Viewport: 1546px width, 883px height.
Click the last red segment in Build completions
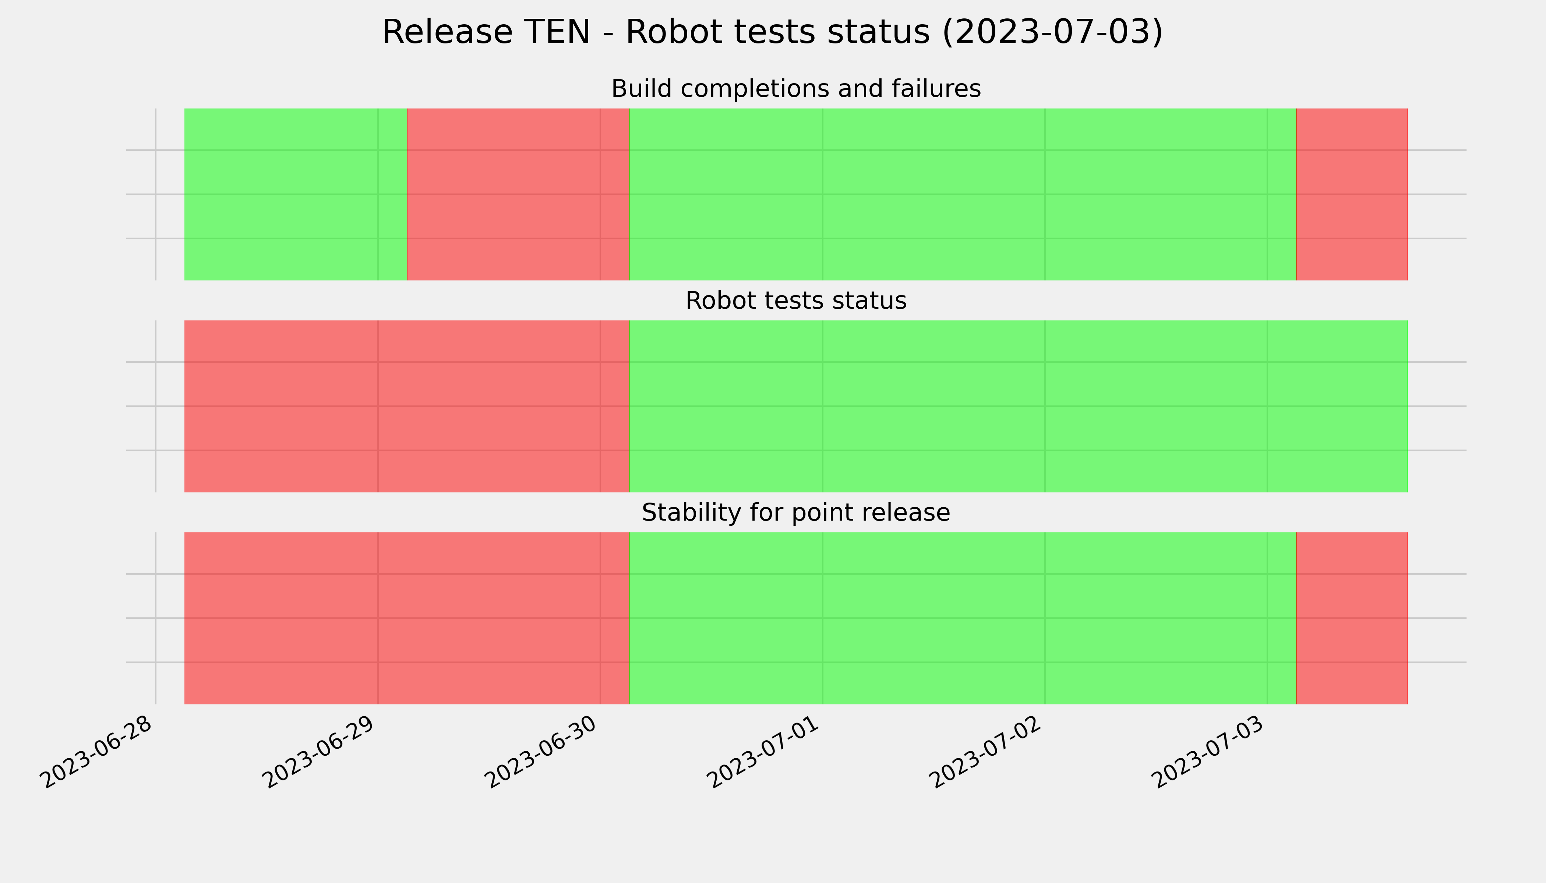tap(1352, 194)
